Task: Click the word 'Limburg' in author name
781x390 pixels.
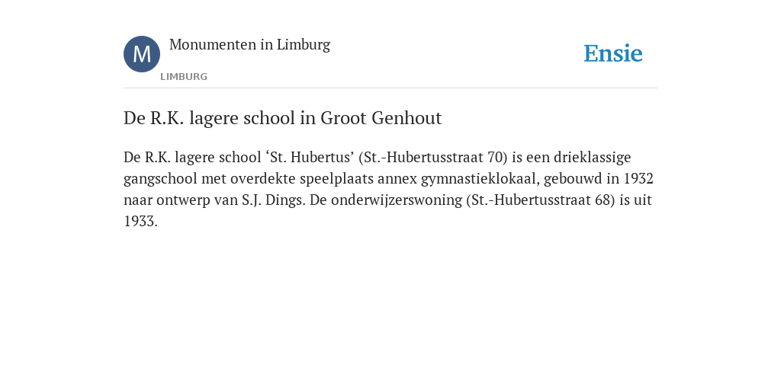Action: [304, 44]
